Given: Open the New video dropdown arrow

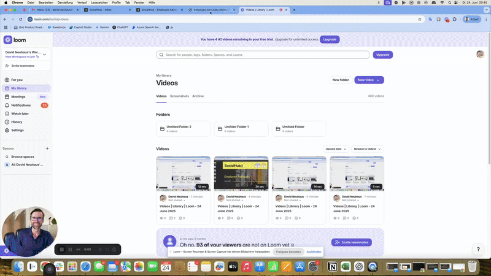Looking at the screenshot, I should tap(378, 80).
